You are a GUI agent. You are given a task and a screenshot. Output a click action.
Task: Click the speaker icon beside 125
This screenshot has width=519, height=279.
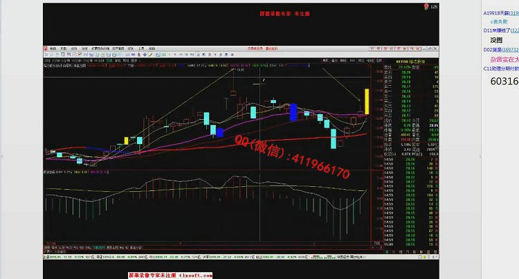coord(425,7)
